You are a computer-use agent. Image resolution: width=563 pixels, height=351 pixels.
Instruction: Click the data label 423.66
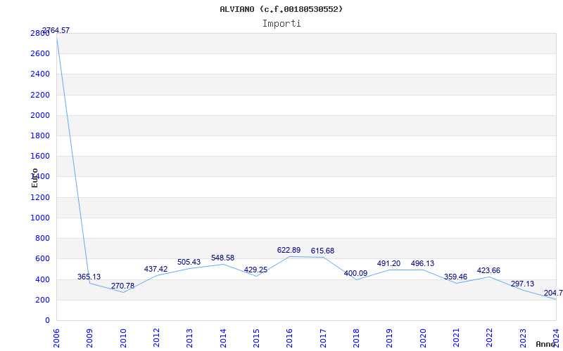(x=488, y=270)
